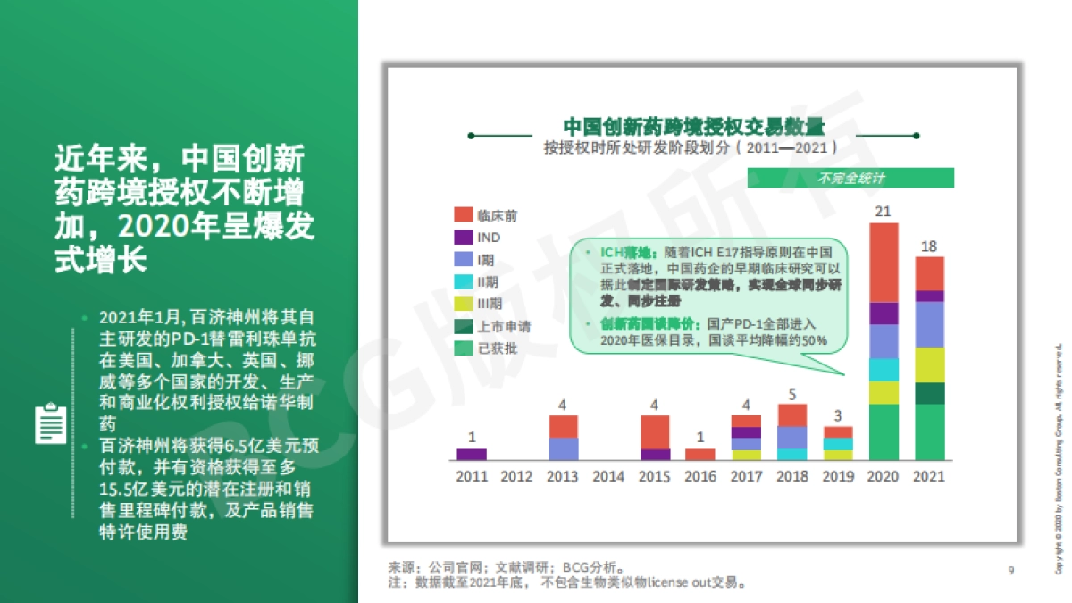Viewport: 1072px width, 603px height.
Task: Click the page number 9
Action: click(1009, 568)
